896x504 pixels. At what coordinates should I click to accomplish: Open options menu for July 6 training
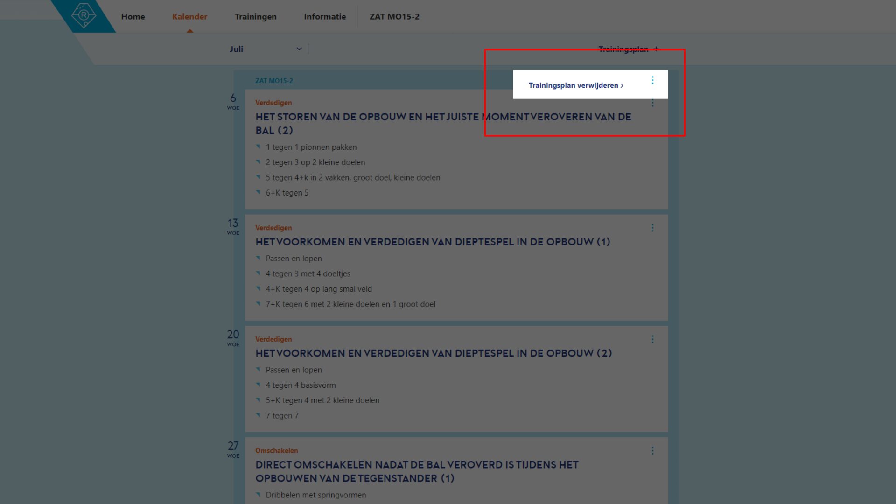point(652,104)
